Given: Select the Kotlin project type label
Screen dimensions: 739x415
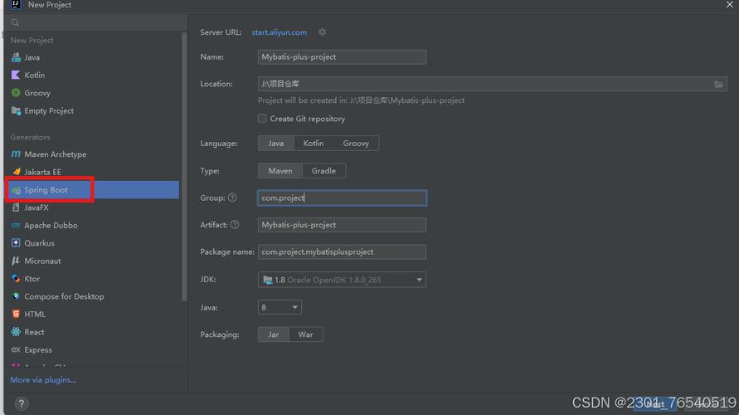Looking at the screenshot, I should (x=34, y=75).
